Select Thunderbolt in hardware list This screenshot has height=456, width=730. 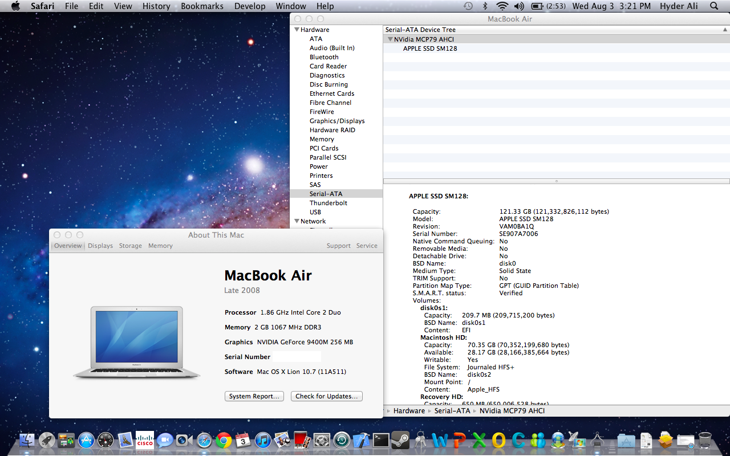[x=328, y=203]
